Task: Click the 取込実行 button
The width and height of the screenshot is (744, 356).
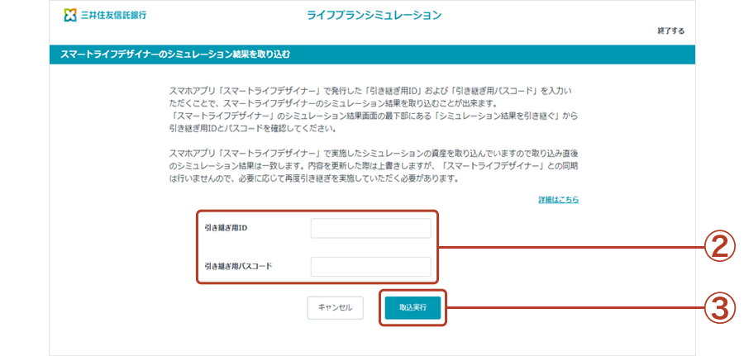Action: [413, 307]
